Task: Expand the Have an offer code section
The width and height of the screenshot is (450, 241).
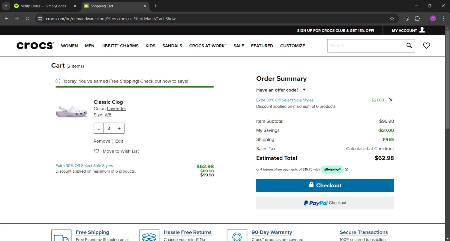Action: tap(281, 90)
